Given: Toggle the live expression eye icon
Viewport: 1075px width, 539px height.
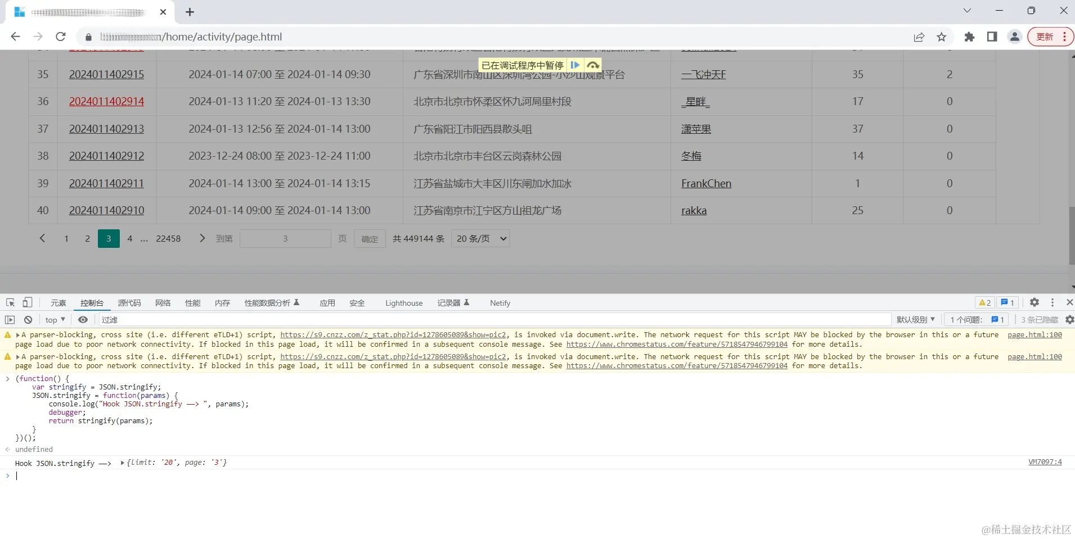Looking at the screenshot, I should coord(83,320).
